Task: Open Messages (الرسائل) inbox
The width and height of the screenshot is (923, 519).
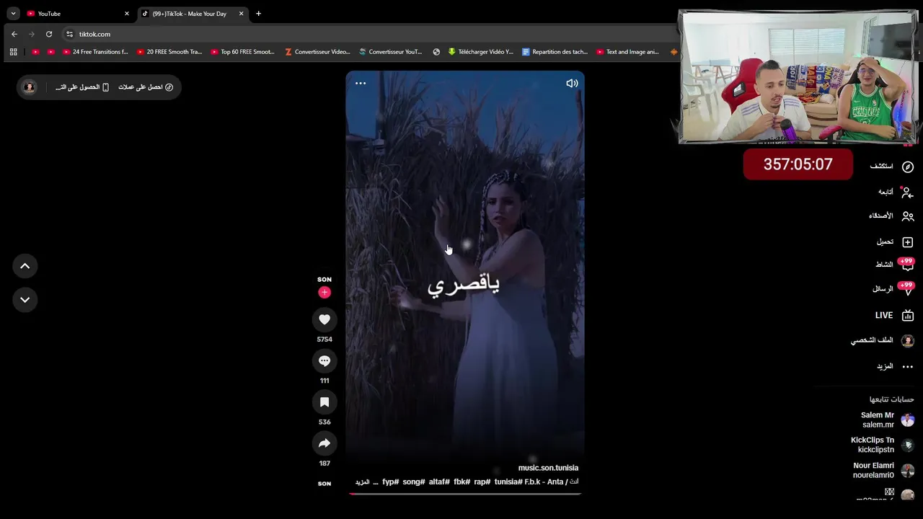Action: click(893, 289)
